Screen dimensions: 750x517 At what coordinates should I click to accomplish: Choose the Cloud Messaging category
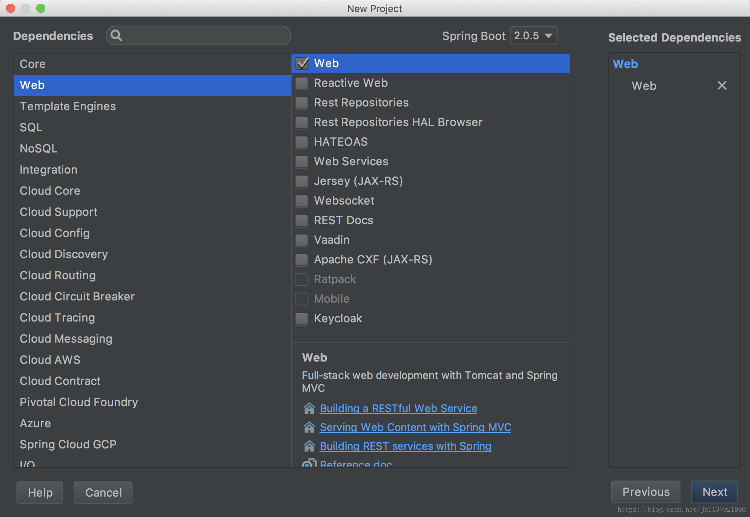coord(152,339)
